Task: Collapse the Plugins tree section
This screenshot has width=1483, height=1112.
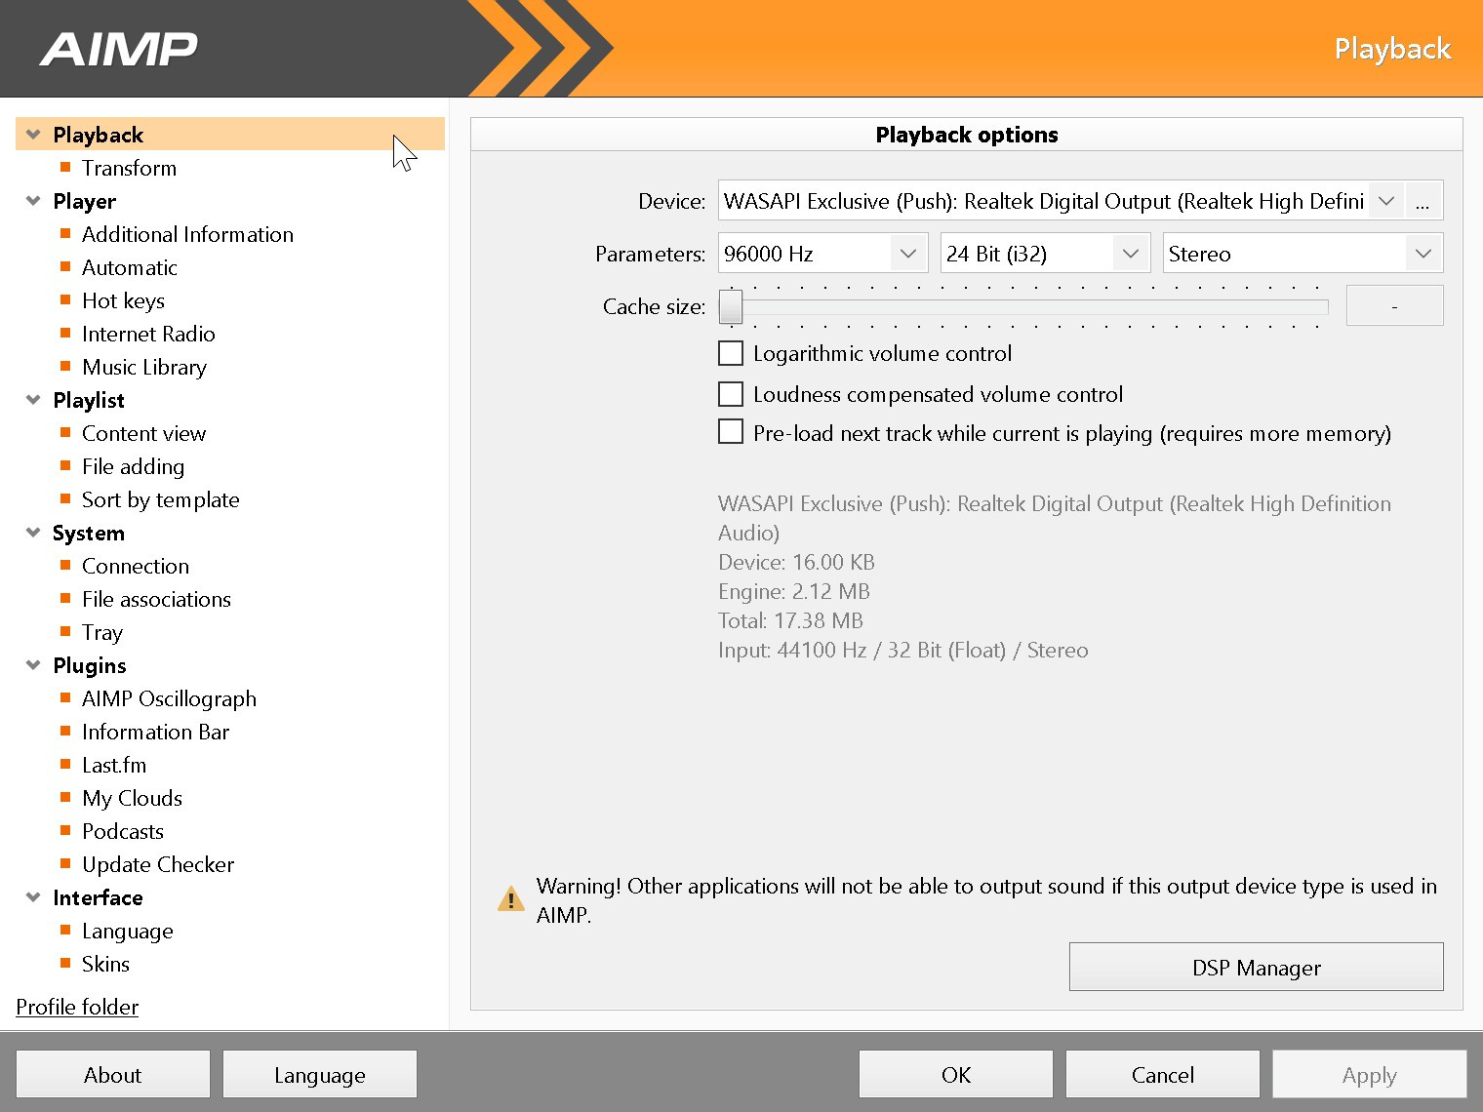Action: (x=33, y=665)
